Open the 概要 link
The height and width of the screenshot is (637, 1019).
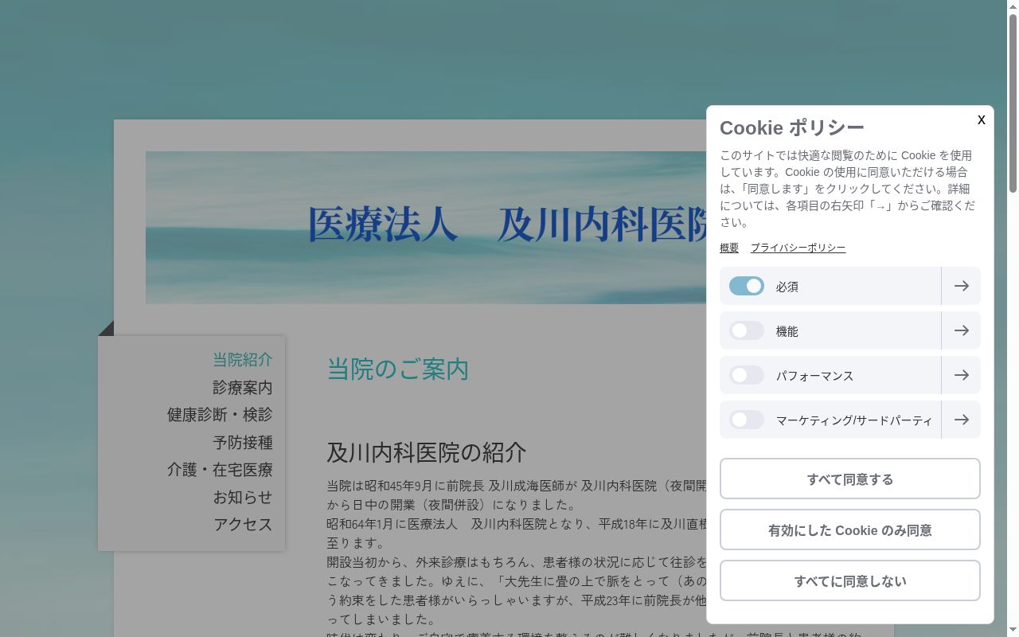click(729, 248)
